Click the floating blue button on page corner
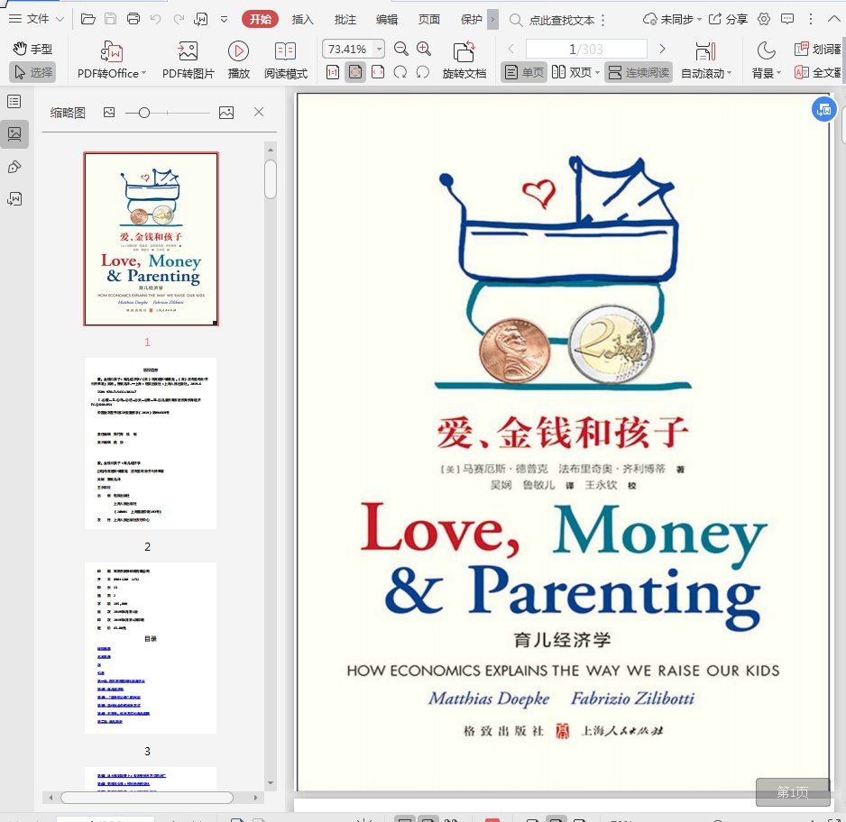Image resolution: width=846 pixels, height=822 pixels. [823, 110]
